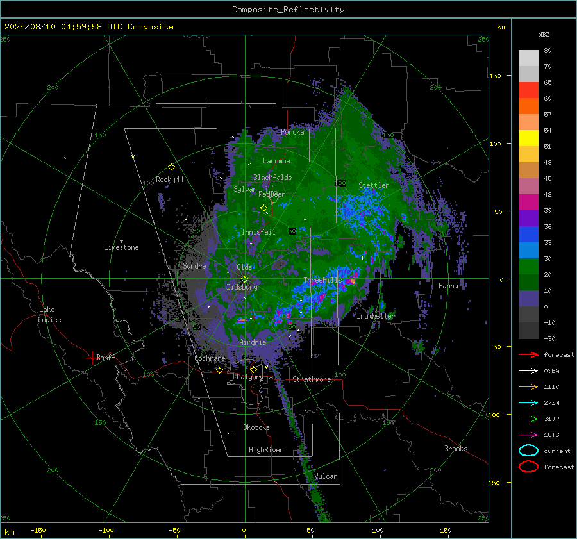Click the red cross marker at Banff

click(92, 358)
